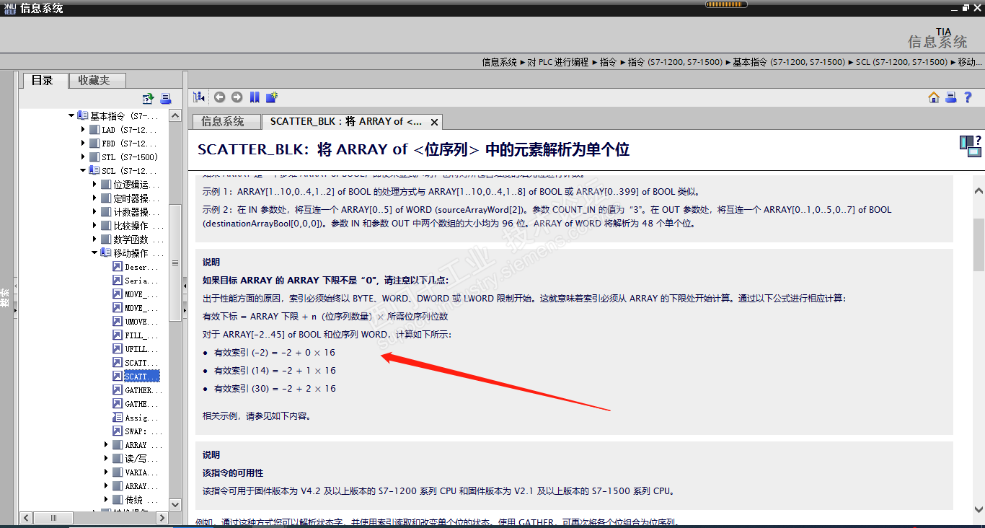Toggle the table of contents pane icon
This screenshot has height=528, width=985.
(x=200, y=97)
